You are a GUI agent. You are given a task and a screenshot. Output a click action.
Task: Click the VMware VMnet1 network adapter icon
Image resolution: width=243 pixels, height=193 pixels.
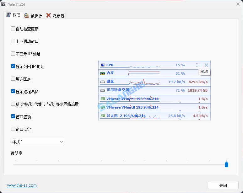coord(103,99)
